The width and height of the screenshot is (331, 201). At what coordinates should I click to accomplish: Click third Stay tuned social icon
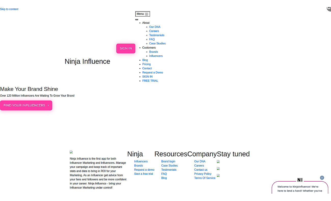coord(218,175)
